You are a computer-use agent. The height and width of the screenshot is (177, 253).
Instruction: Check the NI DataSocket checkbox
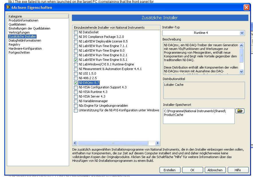pos(76,32)
